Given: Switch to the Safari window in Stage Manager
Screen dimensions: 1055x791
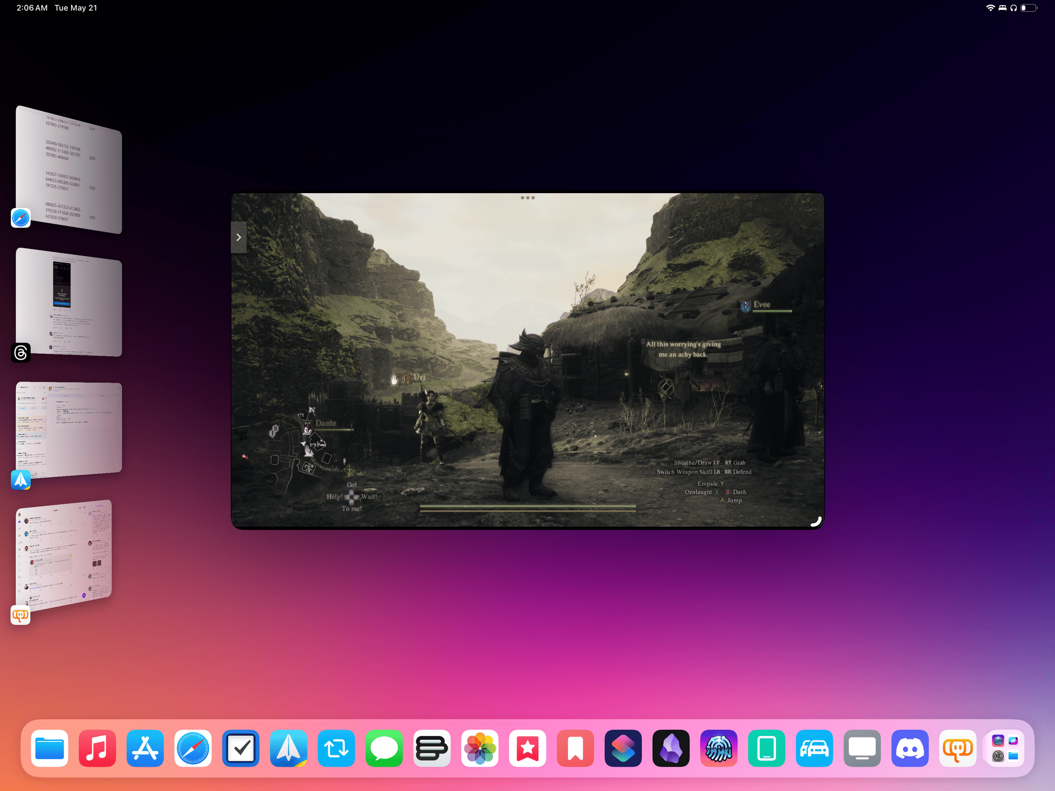Looking at the screenshot, I should (69, 170).
